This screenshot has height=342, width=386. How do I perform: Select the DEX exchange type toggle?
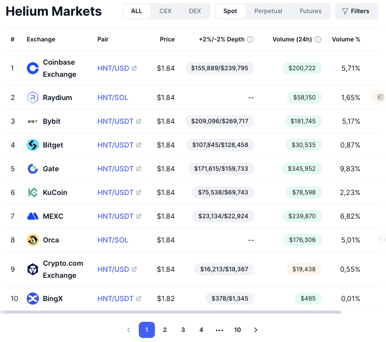(x=195, y=11)
